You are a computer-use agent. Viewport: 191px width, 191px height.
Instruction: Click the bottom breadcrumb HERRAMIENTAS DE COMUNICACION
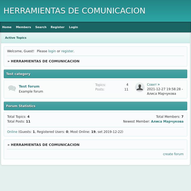(45, 145)
